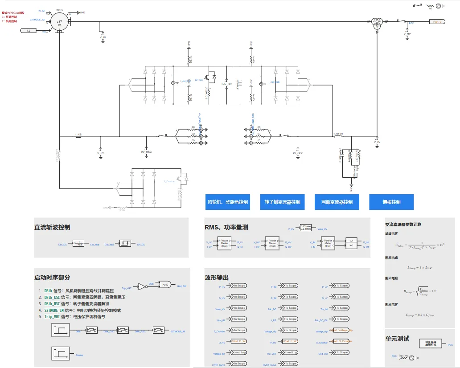Screen dimensions: 460x368
Task: Select the To Scope block for Edc_DC
Action: coord(290,308)
